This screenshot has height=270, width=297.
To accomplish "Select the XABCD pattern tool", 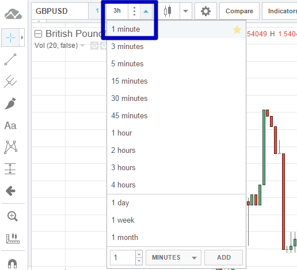I will coord(10,147).
